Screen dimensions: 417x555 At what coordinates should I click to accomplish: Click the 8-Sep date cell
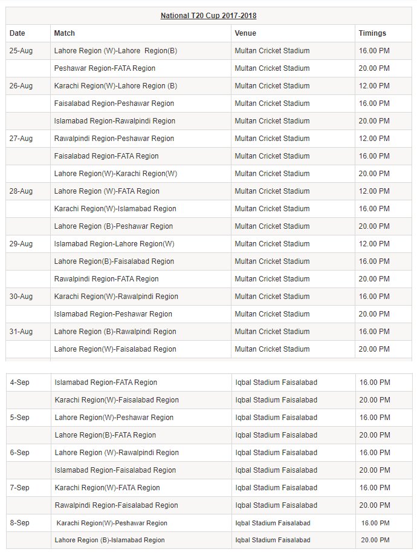(20, 523)
